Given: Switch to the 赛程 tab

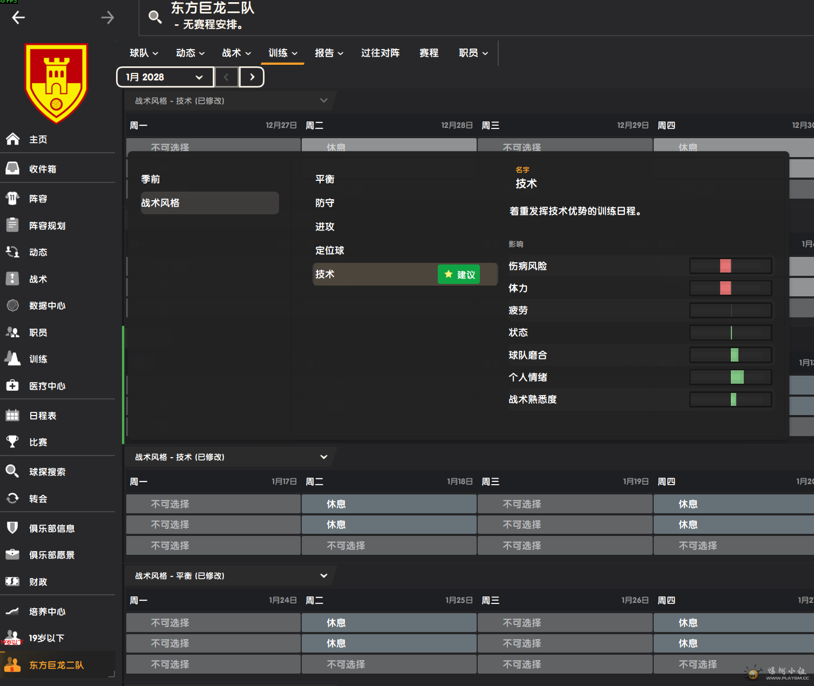Looking at the screenshot, I should (x=429, y=53).
